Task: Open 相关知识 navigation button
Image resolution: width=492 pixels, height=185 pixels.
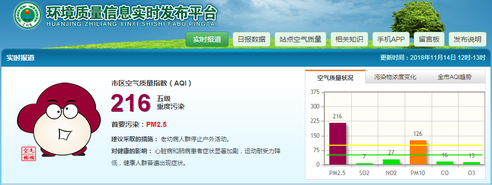Action: (x=349, y=39)
